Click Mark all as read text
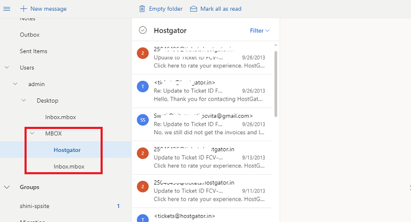The image size is (411, 222). 220,9
